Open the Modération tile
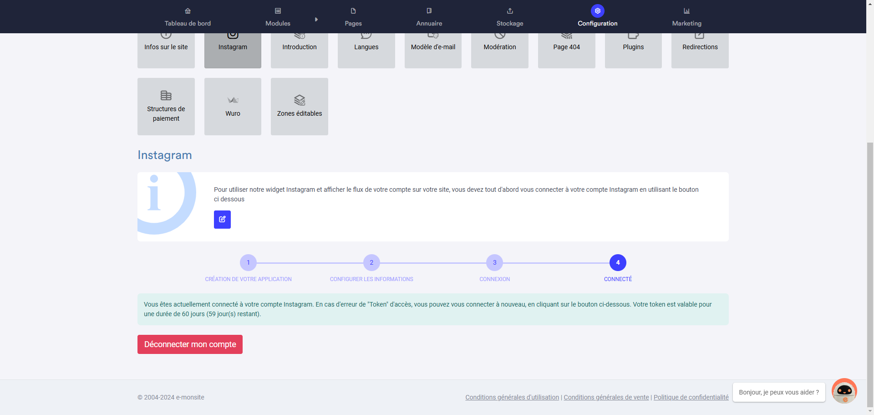874x415 pixels. [x=500, y=50]
